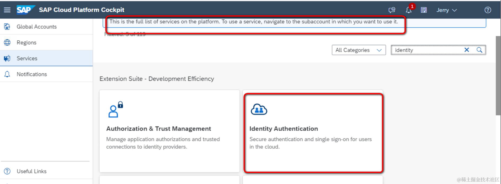The height and width of the screenshot is (184, 501).
Task: Click the full list of services message
Action: click(x=254, y=22)
